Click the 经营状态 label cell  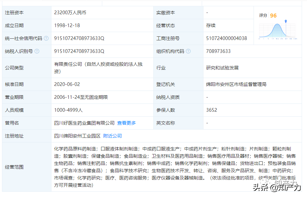point(178,25)
